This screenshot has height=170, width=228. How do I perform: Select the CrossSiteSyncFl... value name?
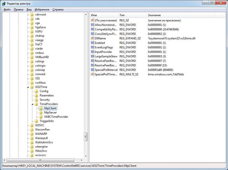[106, 34]
